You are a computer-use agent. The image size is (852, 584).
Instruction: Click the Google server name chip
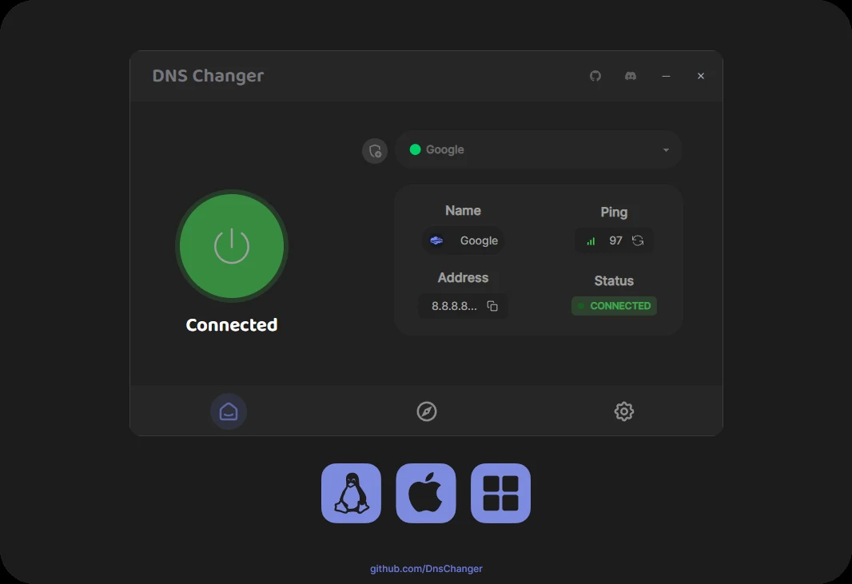click(x=464, y=240)
